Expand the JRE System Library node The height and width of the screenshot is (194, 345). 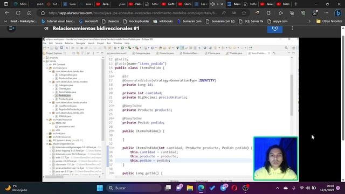click(x=47, y=140)
